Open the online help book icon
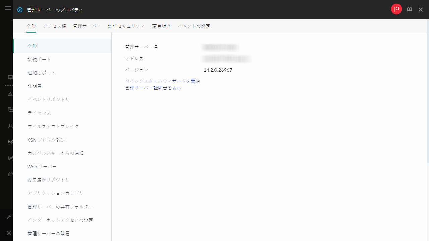The width and height of the screenshot is (429, 241). (409, 9)
